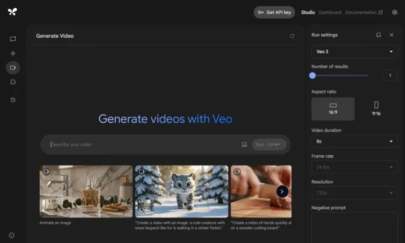Click the Run button
This screenshot has width=405, height=243.
269,144
